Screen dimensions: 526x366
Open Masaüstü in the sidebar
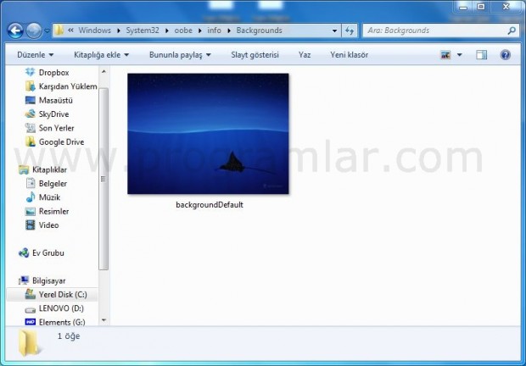(x=48, y=100)
